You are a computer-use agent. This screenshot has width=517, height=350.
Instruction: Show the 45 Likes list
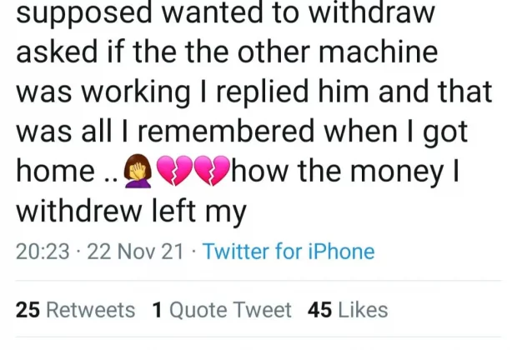[x=348, y=310]
